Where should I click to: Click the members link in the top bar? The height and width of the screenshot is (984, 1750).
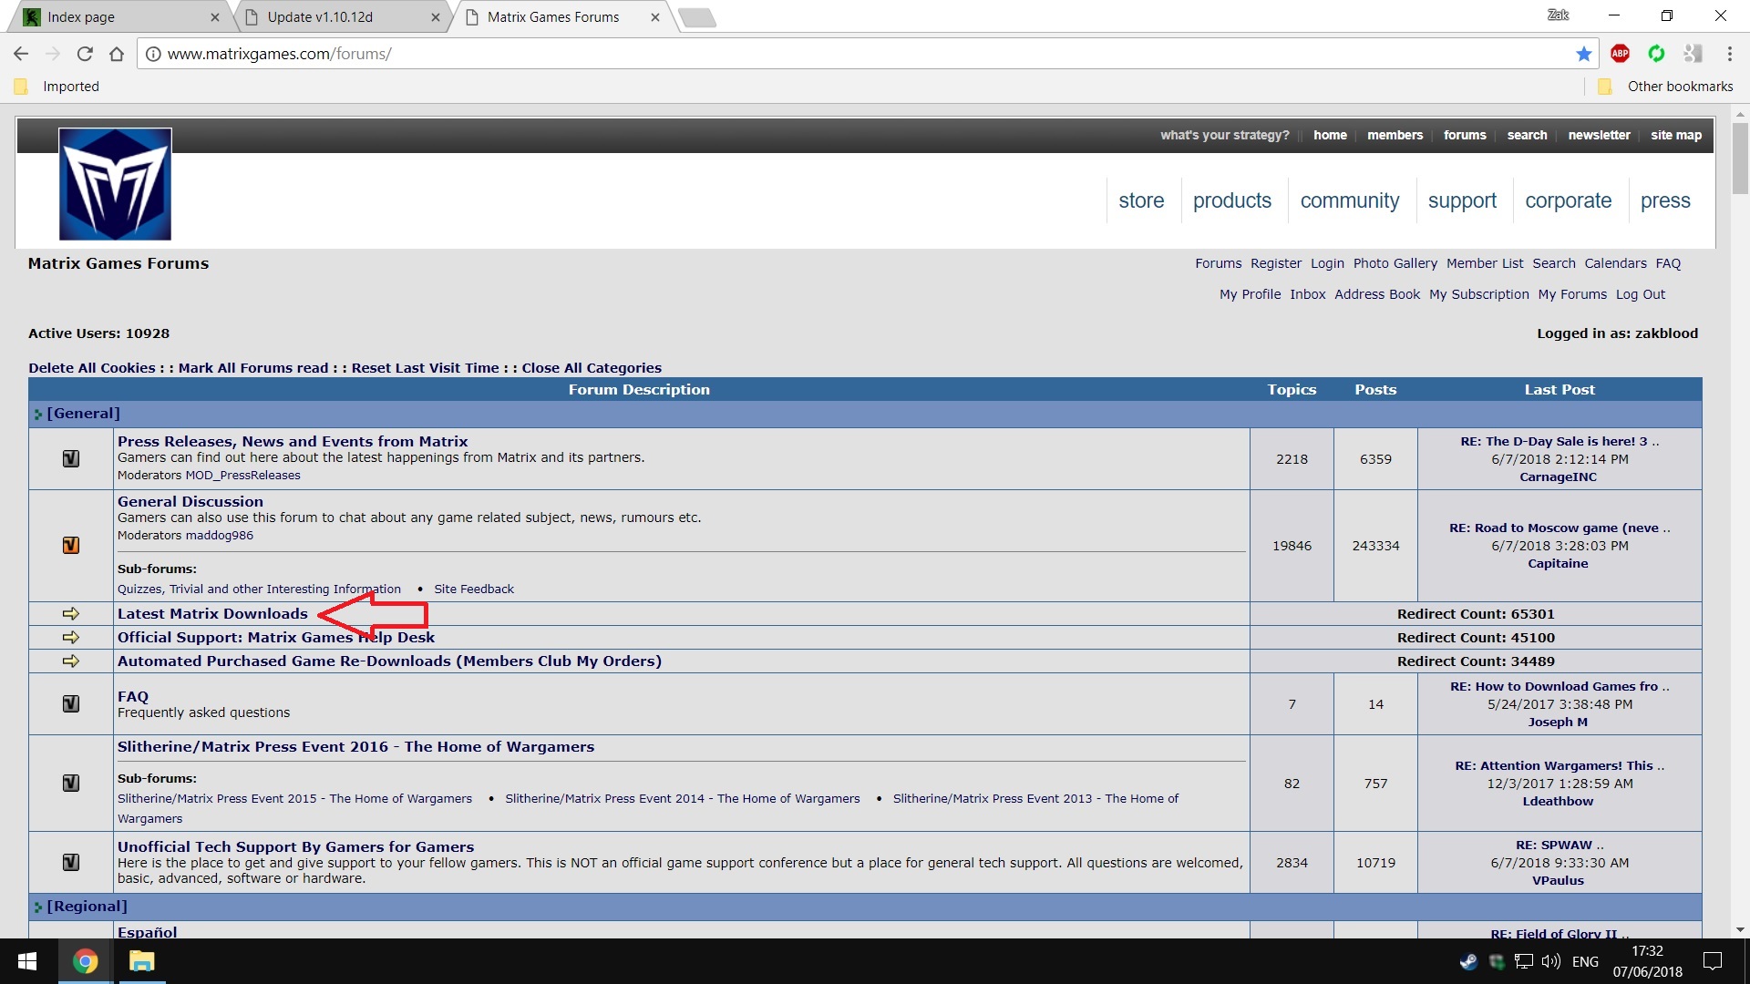click(1395, 135)
